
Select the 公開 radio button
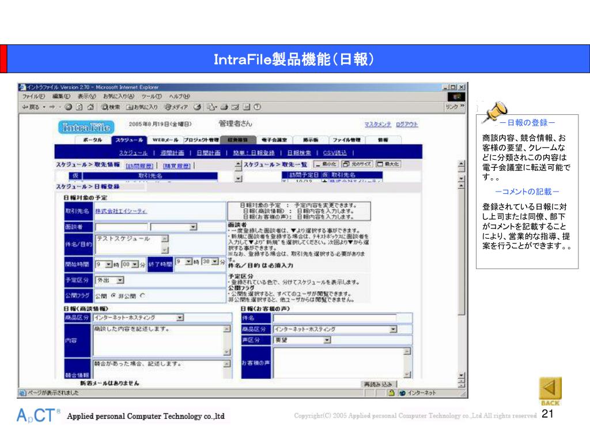114,296
